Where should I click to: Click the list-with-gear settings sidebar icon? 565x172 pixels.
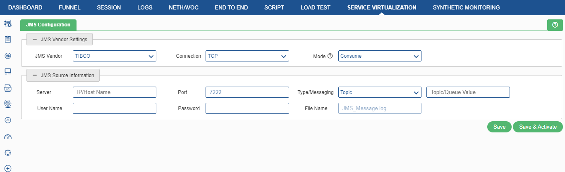[x=7, y=24]
